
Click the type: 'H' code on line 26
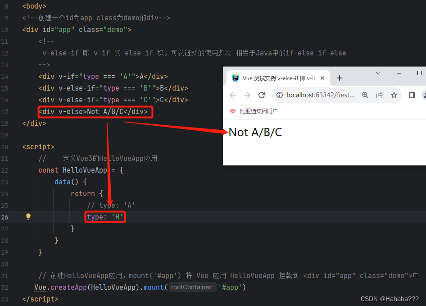105,217
